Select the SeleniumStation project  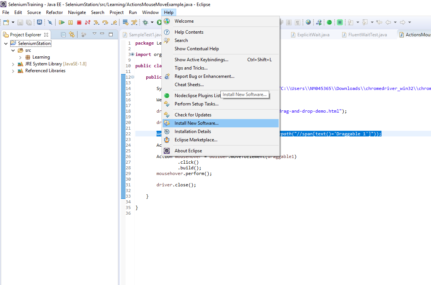pyautogui.click(x=34, y=43)
